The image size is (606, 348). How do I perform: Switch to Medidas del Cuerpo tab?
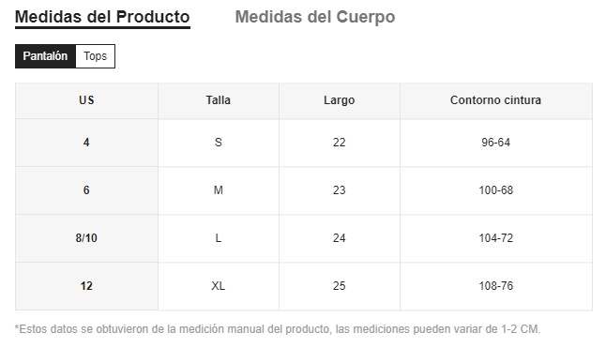[x=315, y=17]
